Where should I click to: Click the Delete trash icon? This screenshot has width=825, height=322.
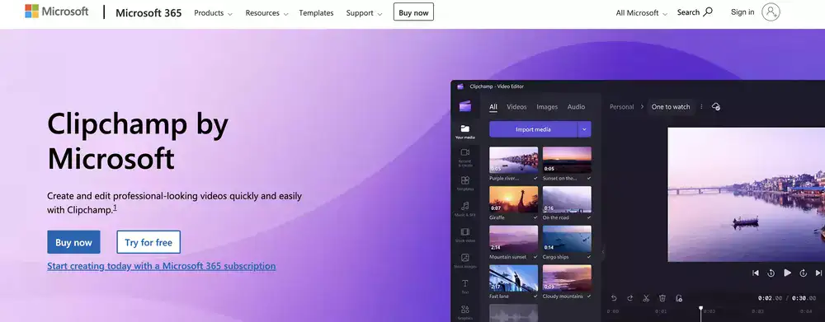[662, 298]
